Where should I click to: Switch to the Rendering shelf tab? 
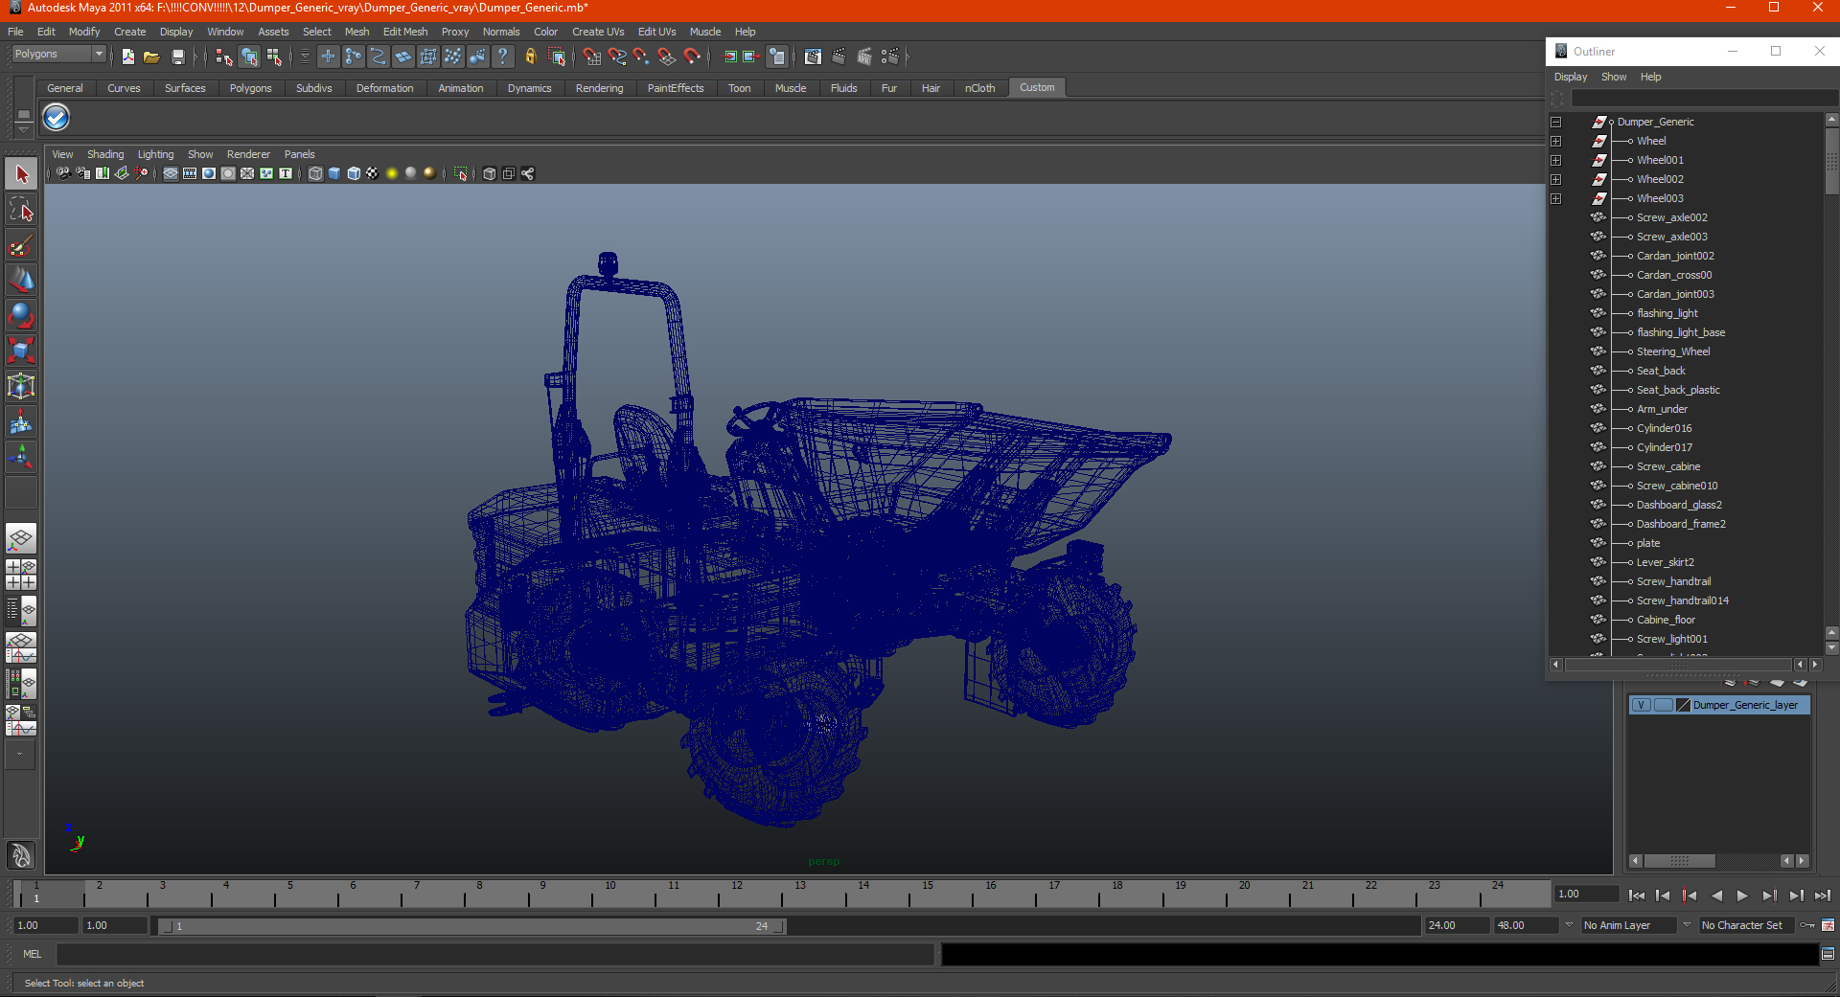point(599,88)
